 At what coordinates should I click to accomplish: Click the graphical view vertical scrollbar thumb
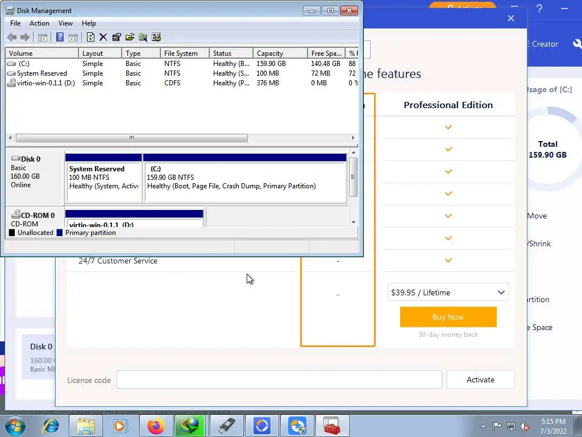(x=354, y=177)
